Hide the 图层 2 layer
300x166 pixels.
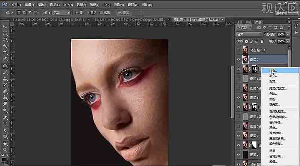click(238, 155)
